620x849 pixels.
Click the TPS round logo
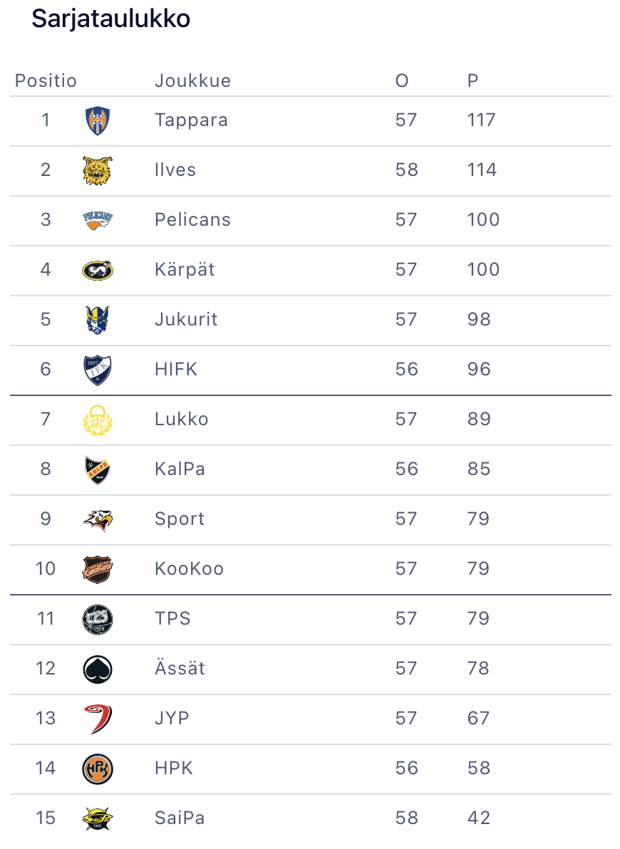(98, 619)
